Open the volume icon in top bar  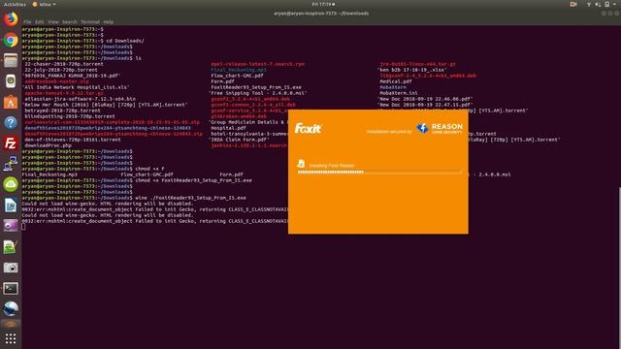[598, 4]
